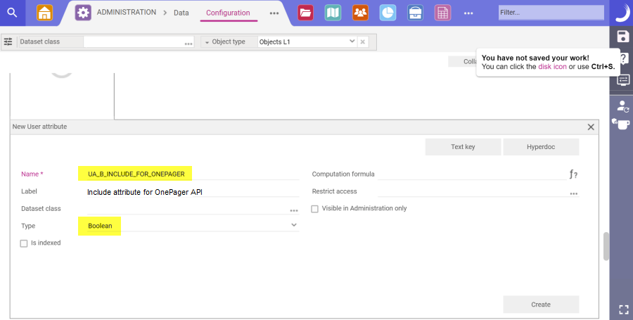The width and height of the screenshot is (633, 320).
Task: Open the red folder module icon
Action: pyautogui.click(x=306, y=13)
